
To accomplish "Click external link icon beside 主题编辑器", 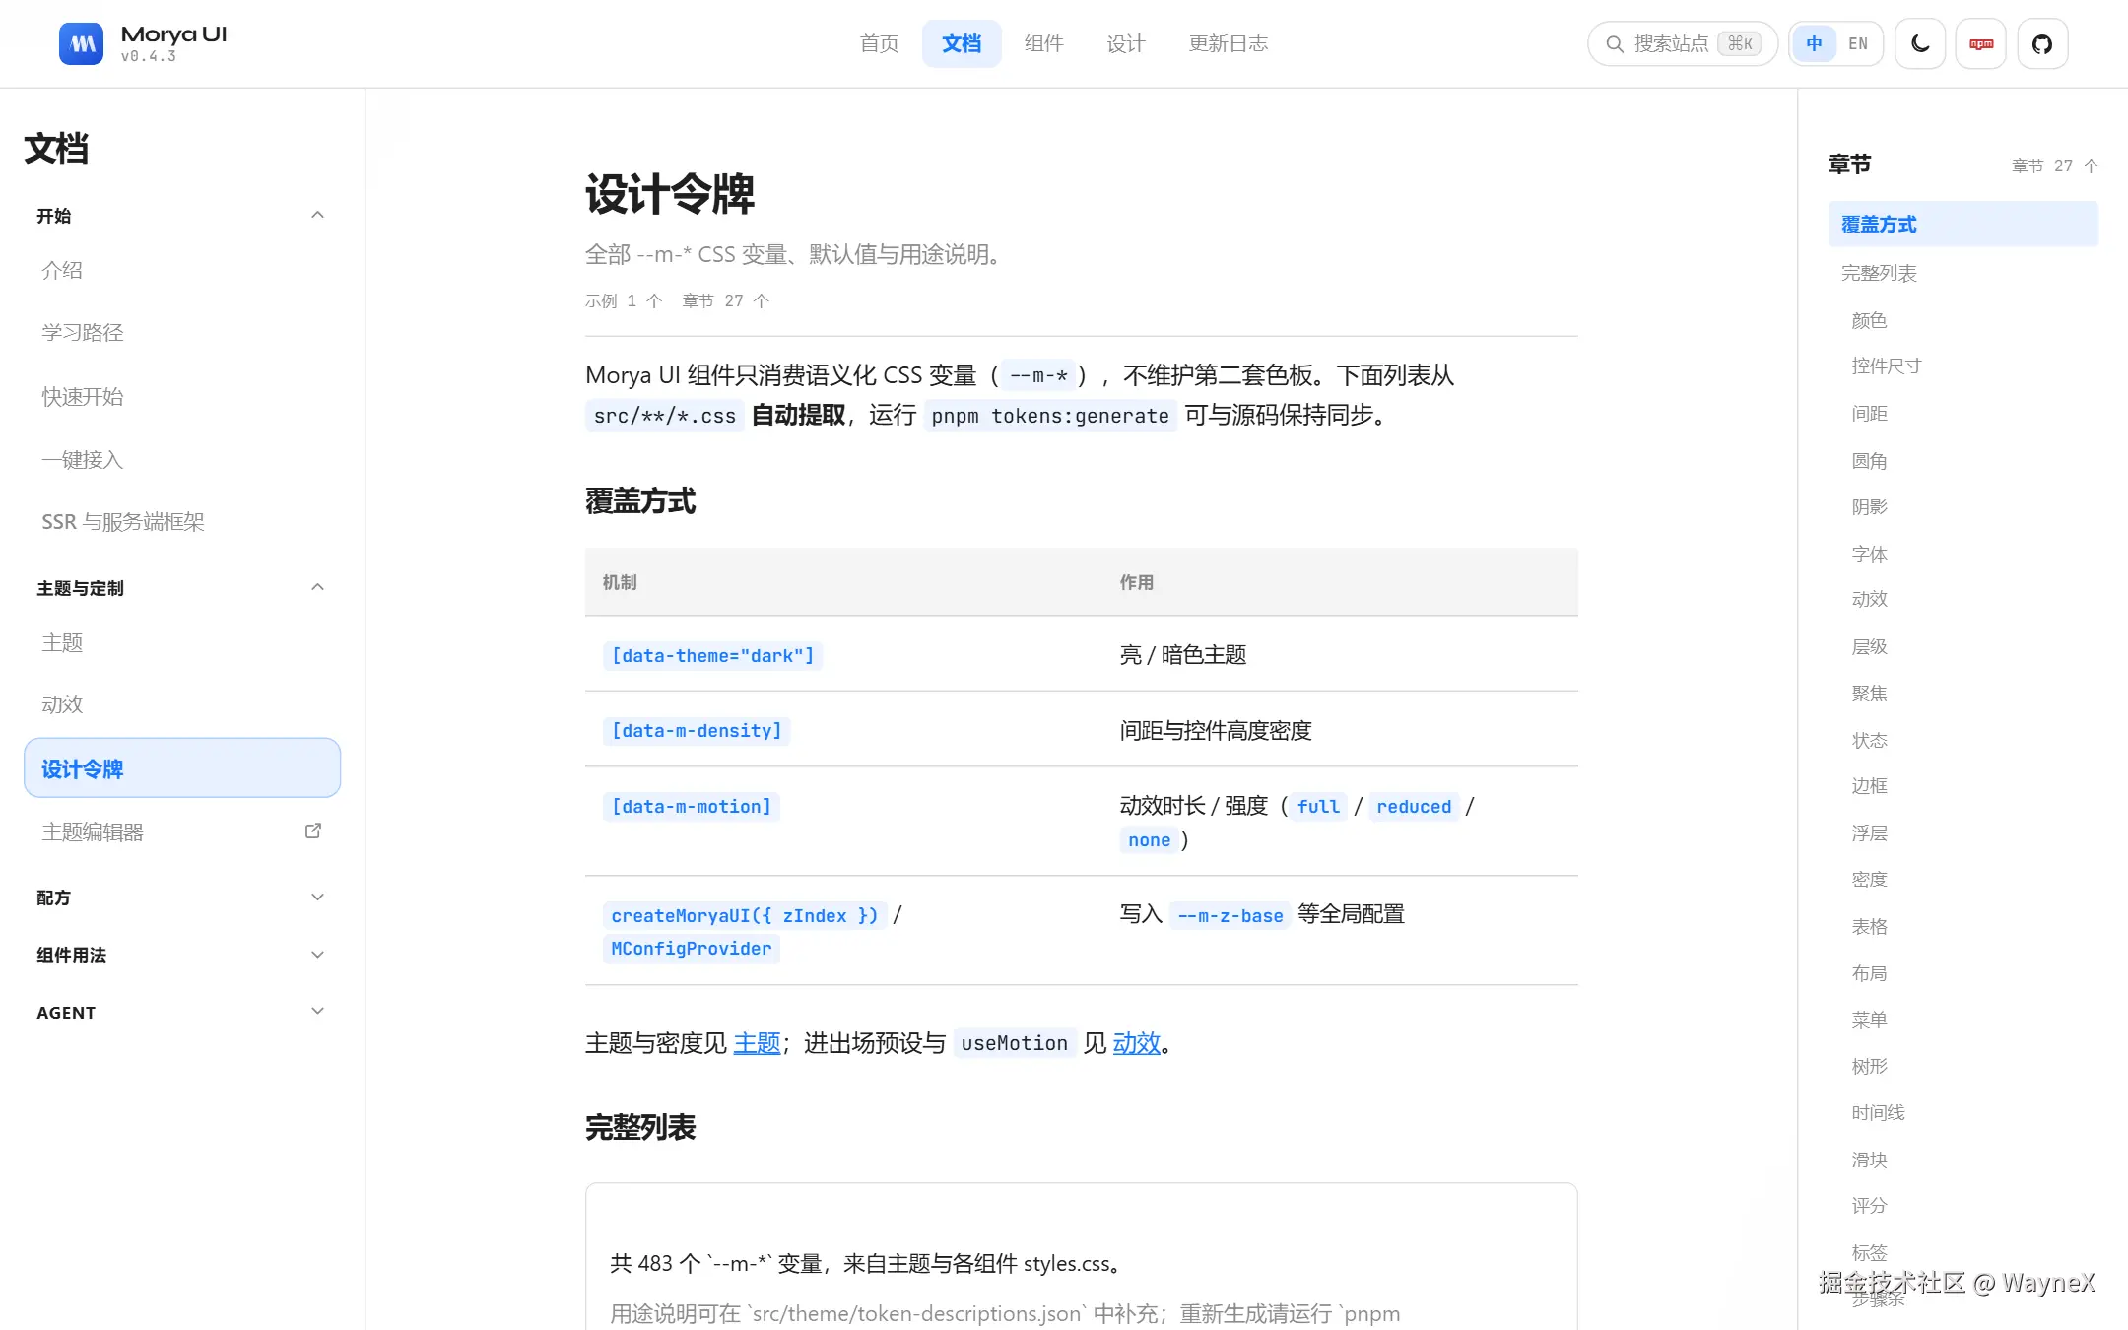I will 313,831.
